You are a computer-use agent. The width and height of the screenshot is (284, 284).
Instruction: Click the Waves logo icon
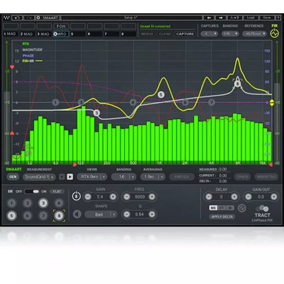pos(7,18)
